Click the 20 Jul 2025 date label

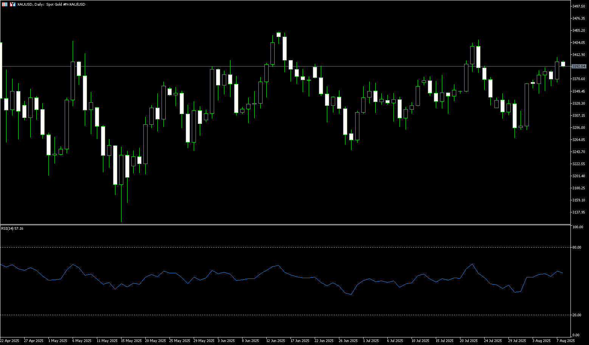click(x=469, y=341)
